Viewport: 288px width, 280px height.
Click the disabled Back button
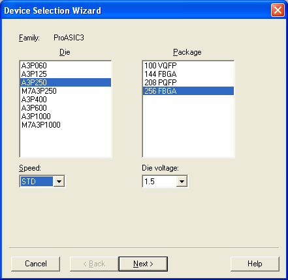(x=94, y=264)
